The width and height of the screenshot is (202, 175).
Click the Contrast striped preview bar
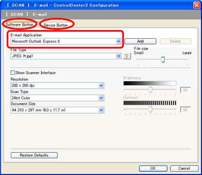(x=150, y=103)
